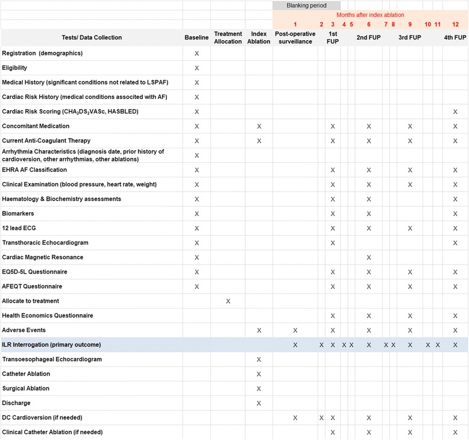469x440 pixels.
Task: Click the Transoesophageal Echocardiogram row label
Action: (x=52, y=359)
